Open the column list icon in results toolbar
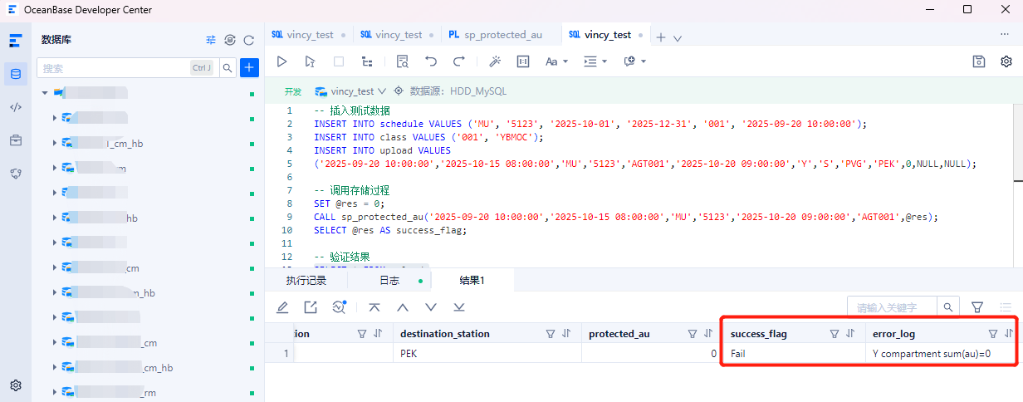Screen dimensions: 1023x402 (x=1006, y=307)
